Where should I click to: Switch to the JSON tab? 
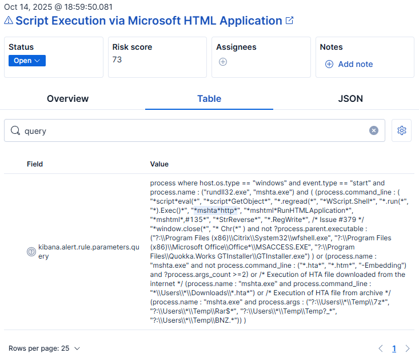[x=350, y=98]
